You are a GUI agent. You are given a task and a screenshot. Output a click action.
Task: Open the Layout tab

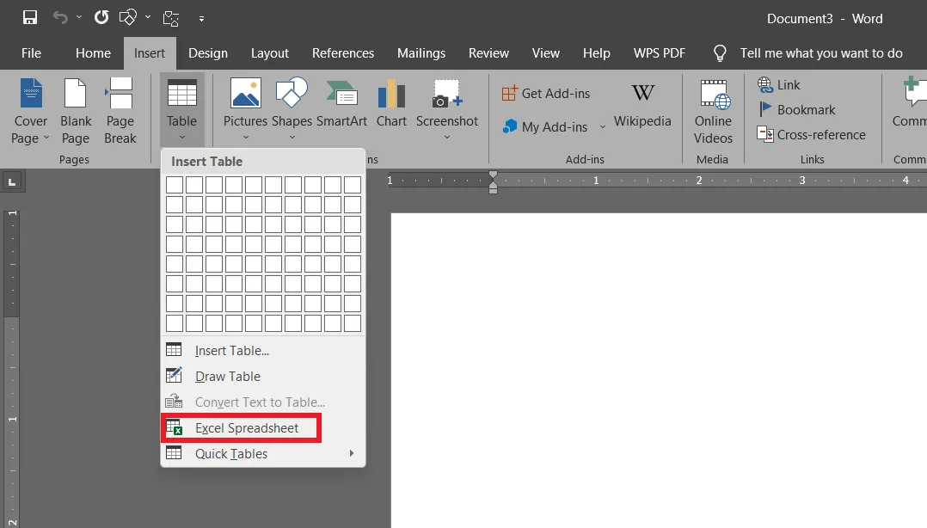[x=270, y=53]
